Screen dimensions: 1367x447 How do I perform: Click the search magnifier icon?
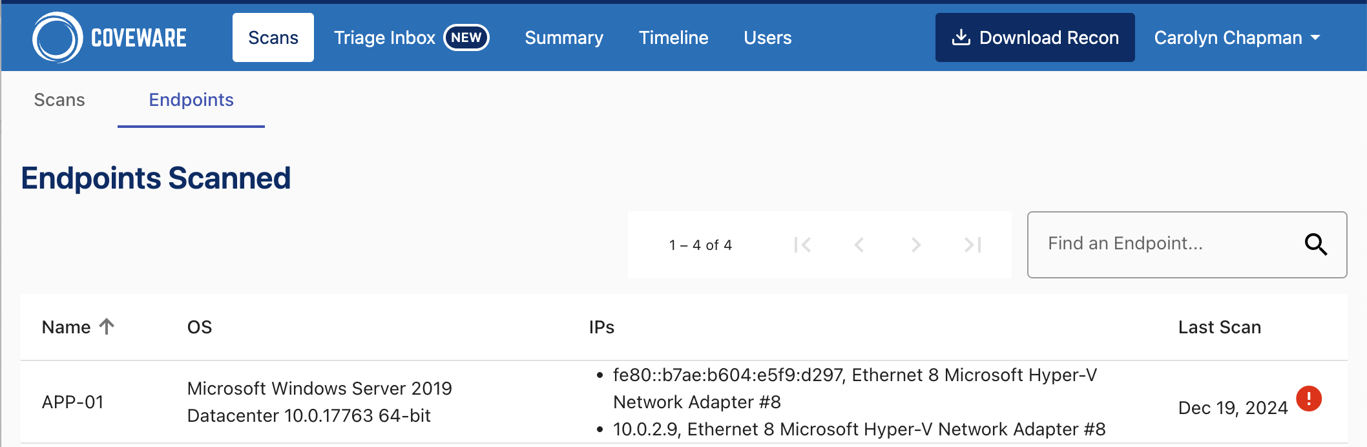point(1315,244)
